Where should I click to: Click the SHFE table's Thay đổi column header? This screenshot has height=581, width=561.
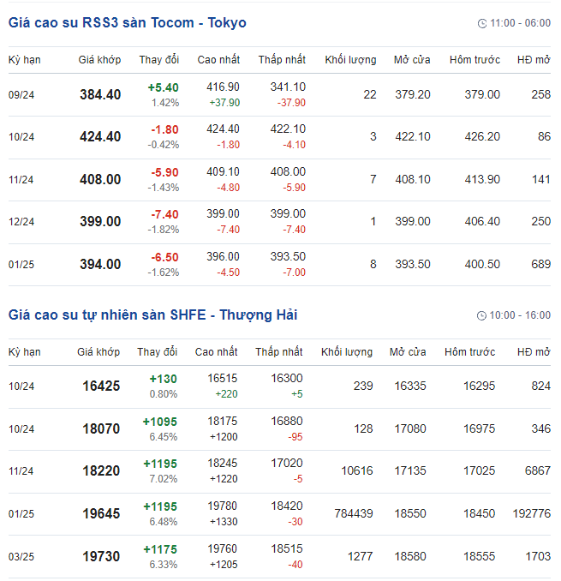157,352
